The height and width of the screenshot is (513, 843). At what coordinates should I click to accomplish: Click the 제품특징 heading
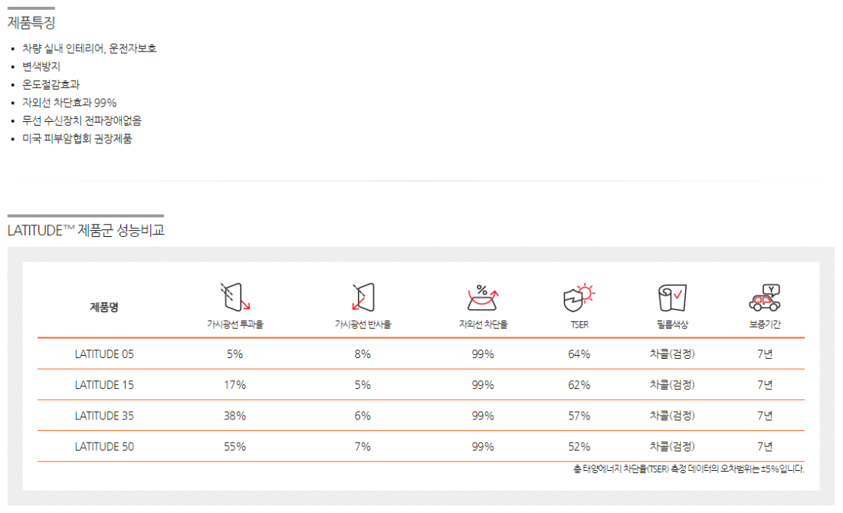point(31,22)
